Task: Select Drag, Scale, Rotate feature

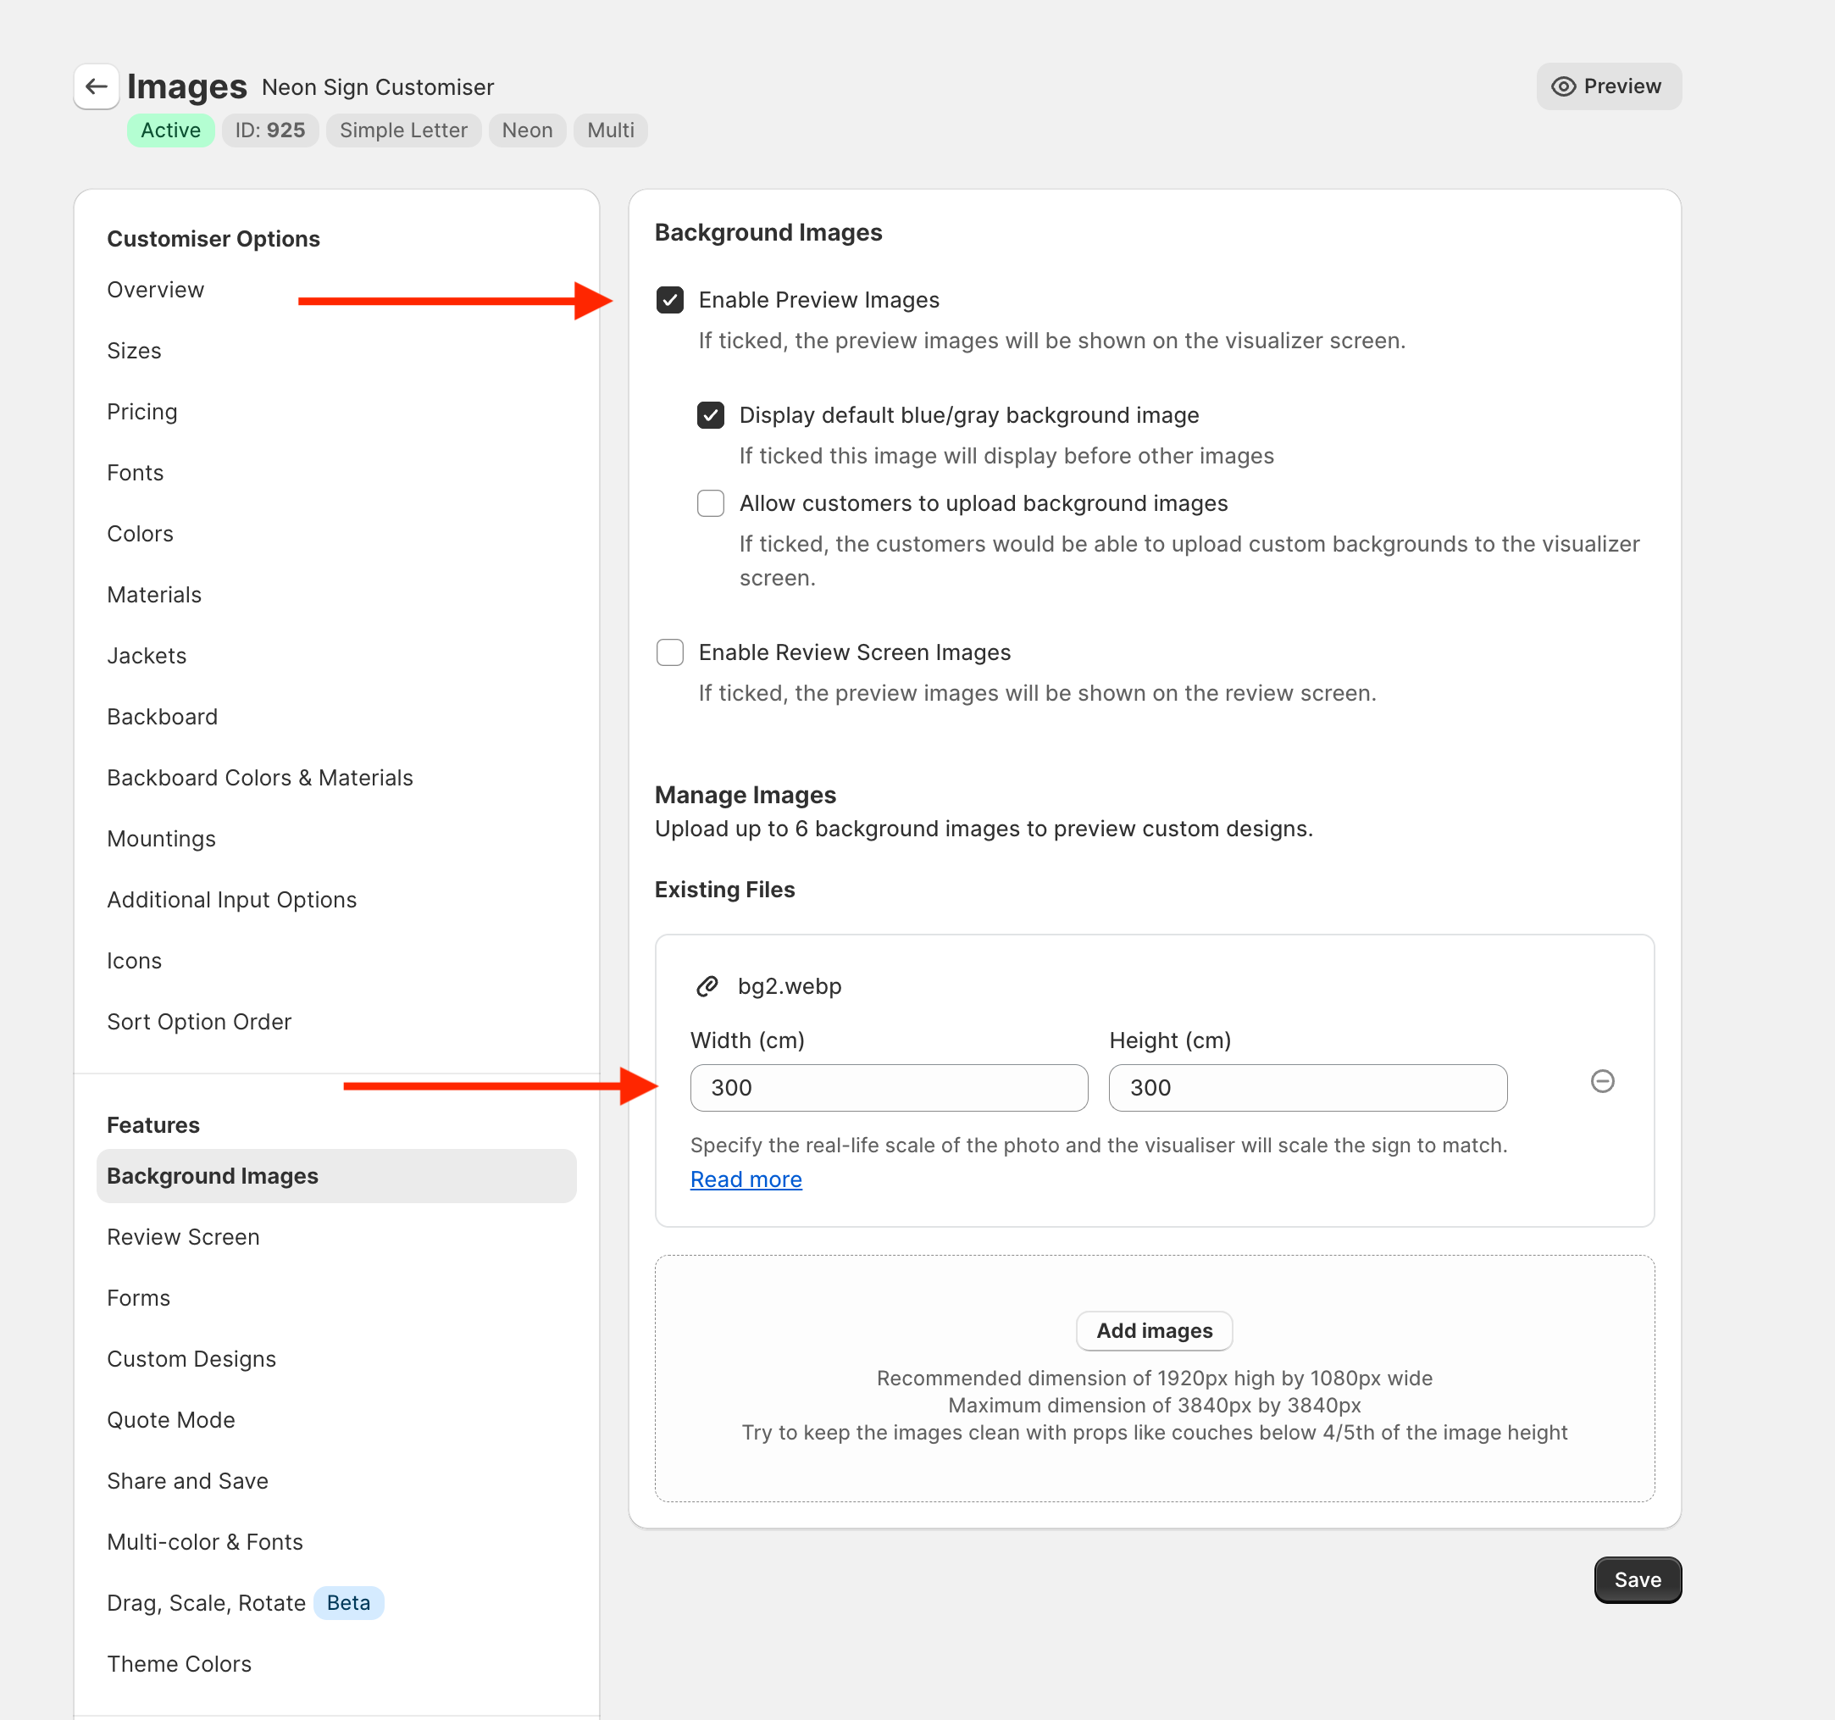Action: click(x=206, y=1603)
